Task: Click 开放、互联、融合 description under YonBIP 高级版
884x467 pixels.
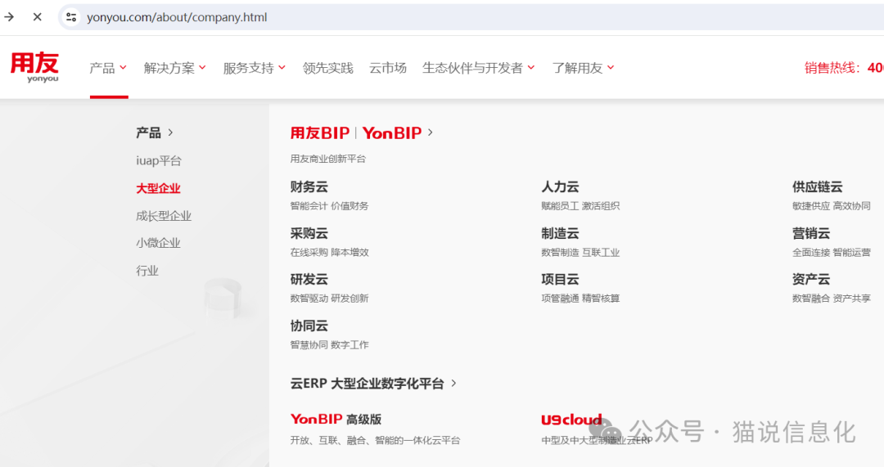Action: pos(375,441)
